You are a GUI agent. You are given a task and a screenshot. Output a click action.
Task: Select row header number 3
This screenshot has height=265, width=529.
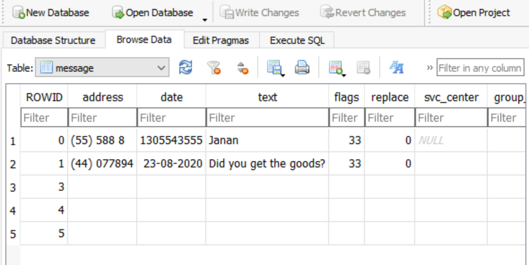(x=13, y=187)
